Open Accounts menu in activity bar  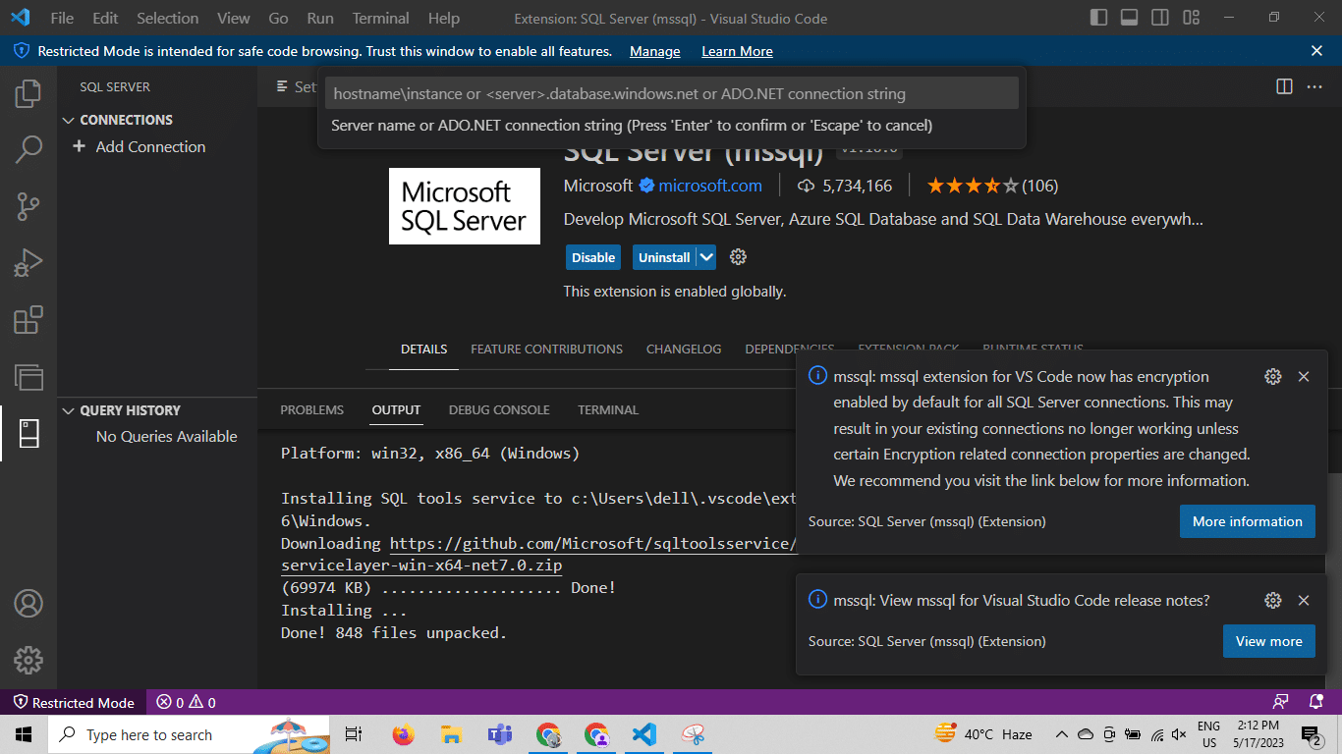(28, 603)
